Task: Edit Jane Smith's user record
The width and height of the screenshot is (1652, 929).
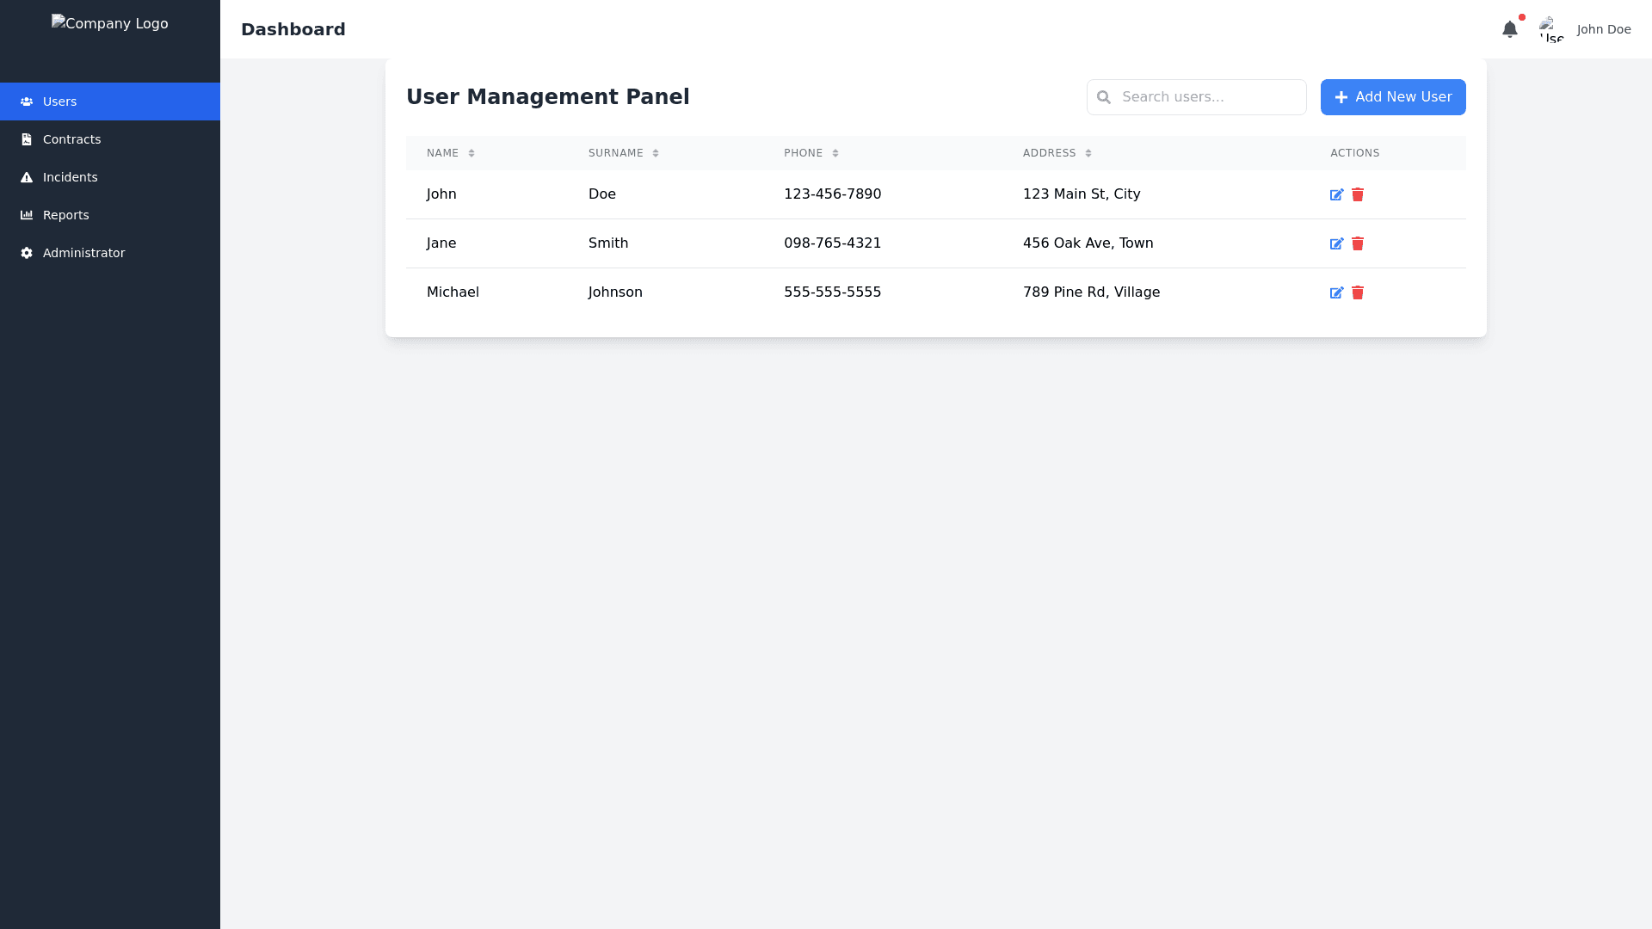Action: coord(1336,244)
